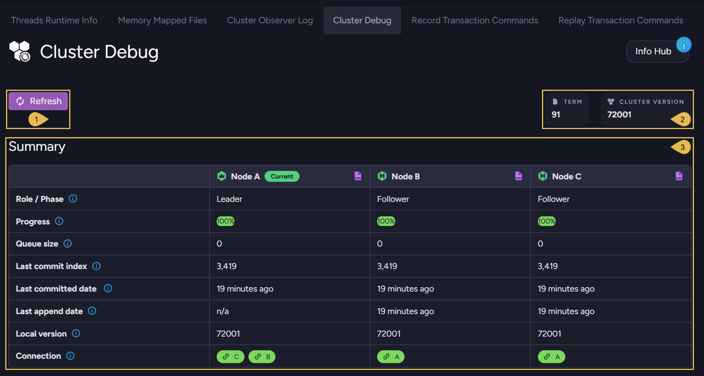Image resolution: width=704 pixels, height=376 pixels.
Task: Show info for Last commit index
Action: pyautogui.click(x=96, y=266)
